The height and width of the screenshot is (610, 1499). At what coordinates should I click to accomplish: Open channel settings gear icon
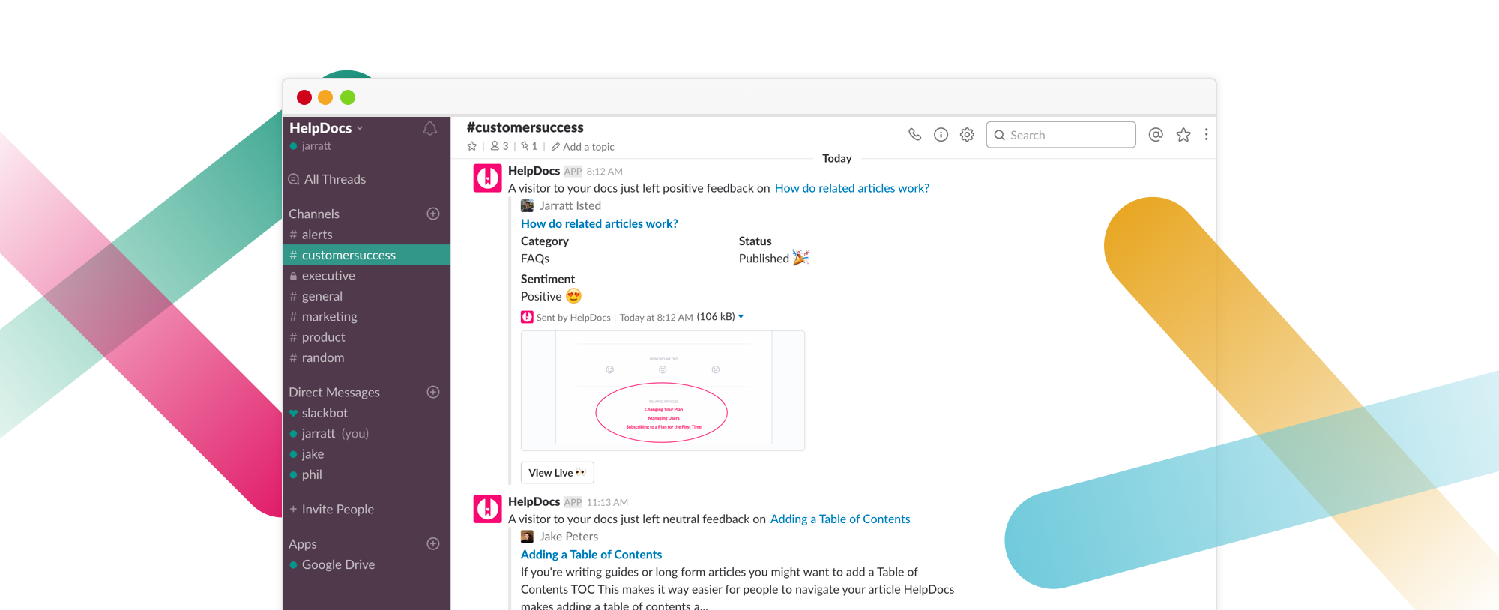[967, 134]
